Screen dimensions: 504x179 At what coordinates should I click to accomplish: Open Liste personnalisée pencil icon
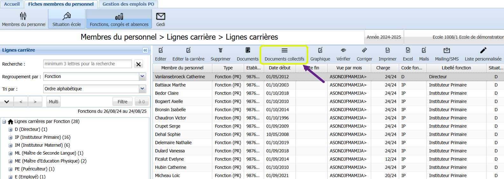[x=483, y=50]
